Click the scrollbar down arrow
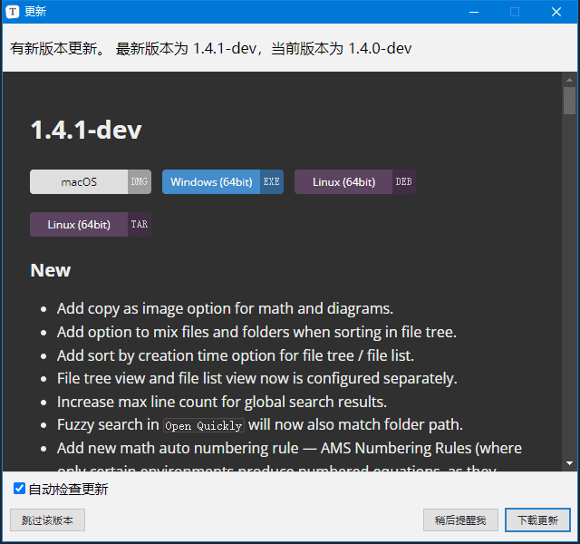The width and height of the screenshot is (580, 544). pyautogui.click(x=569, y=463)
